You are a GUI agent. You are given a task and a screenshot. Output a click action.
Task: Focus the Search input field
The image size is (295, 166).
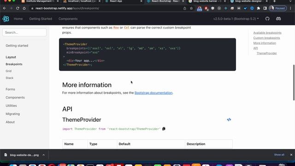click(24, 32)
